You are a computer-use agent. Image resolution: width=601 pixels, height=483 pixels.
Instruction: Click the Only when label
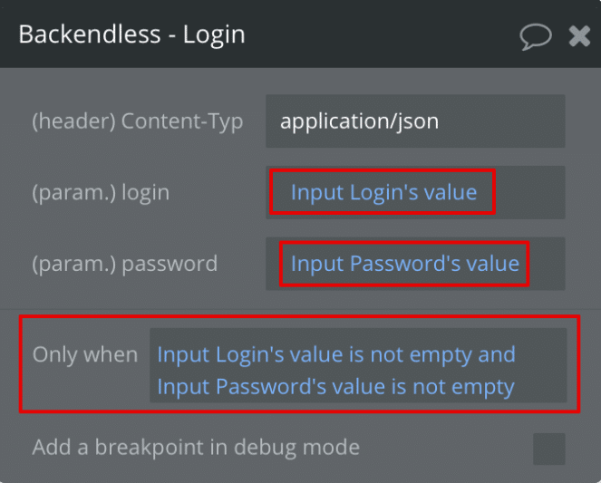point(85,354)
